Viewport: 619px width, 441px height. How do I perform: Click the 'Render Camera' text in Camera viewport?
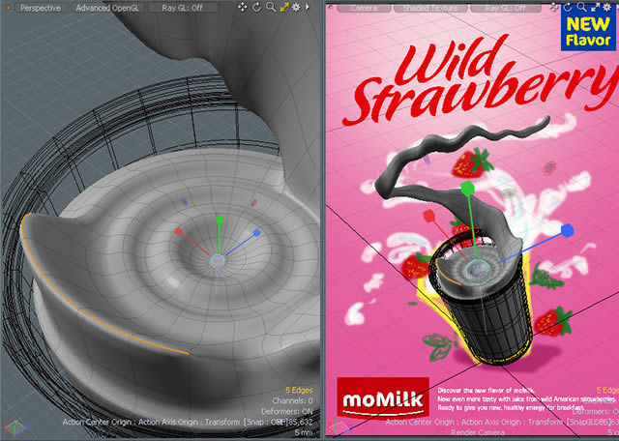pyautogui.click(x=478, y=432)
